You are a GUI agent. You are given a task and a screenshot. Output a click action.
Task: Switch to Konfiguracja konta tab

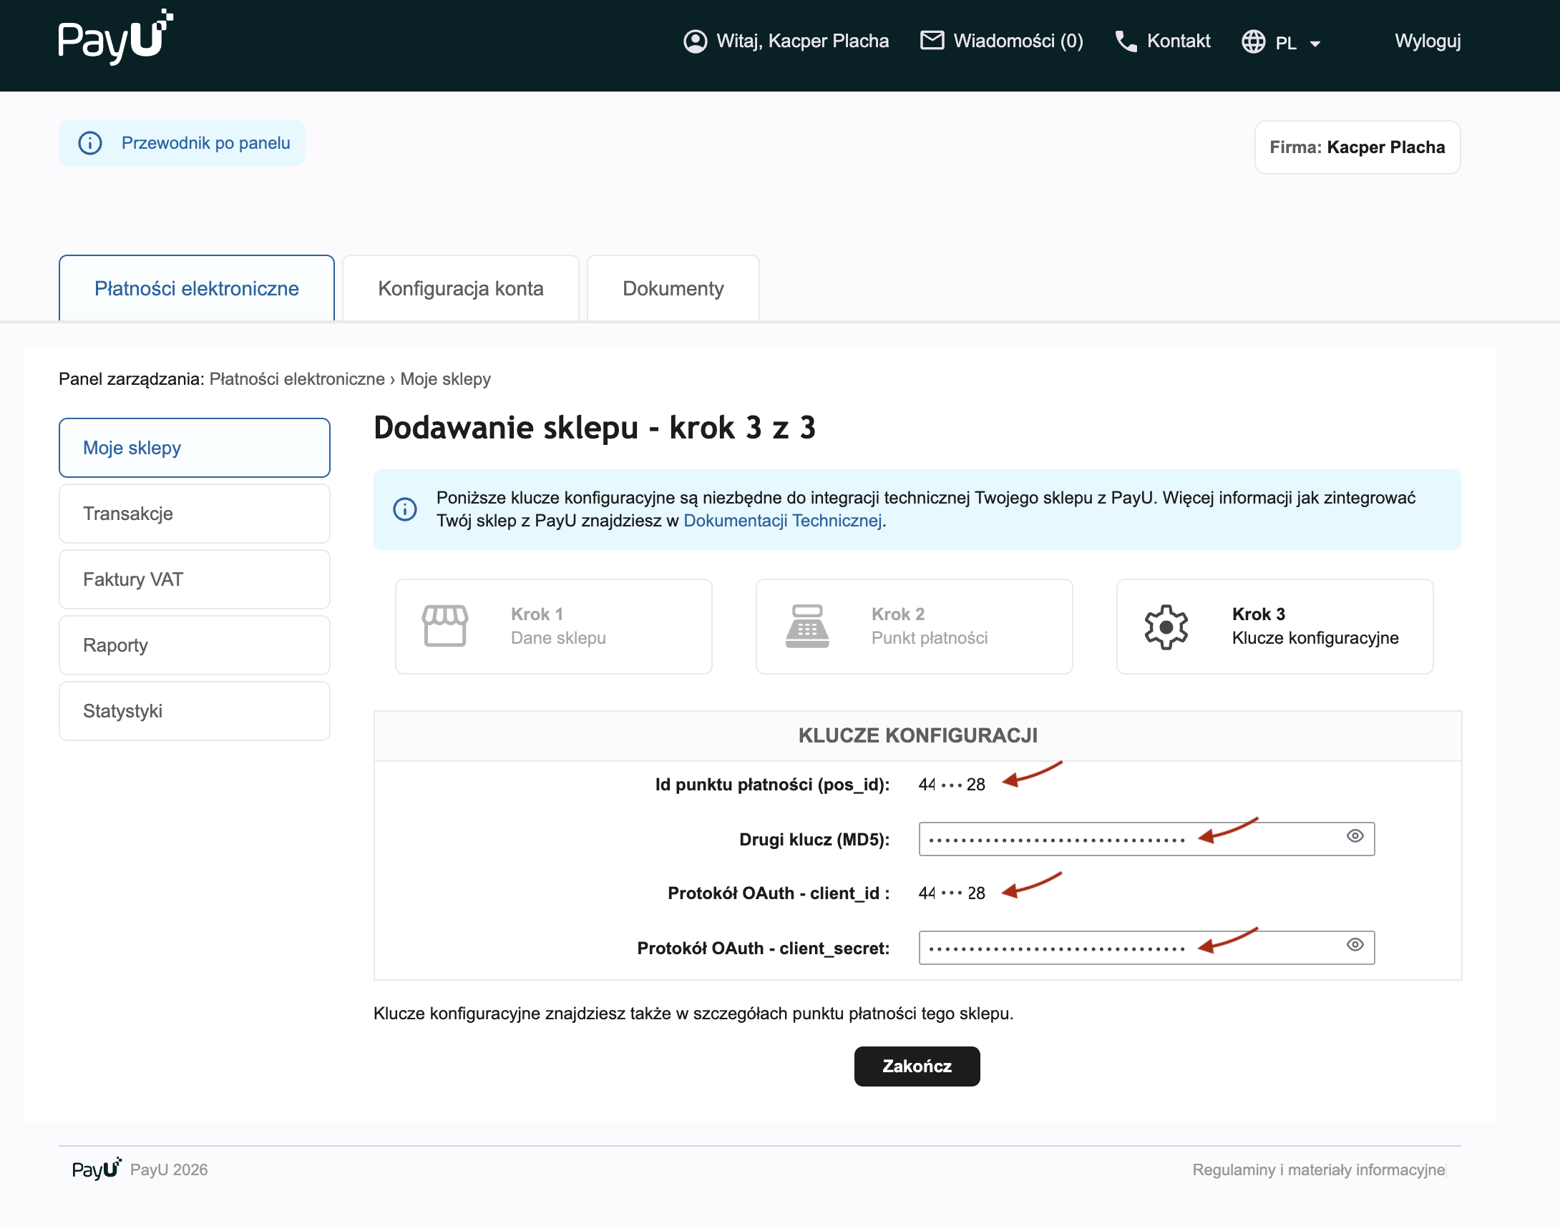click(460, 288)
